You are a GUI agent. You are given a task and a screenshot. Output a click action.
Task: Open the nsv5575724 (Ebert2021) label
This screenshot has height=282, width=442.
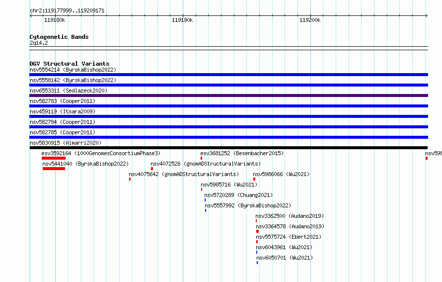(x=289, y=237)
